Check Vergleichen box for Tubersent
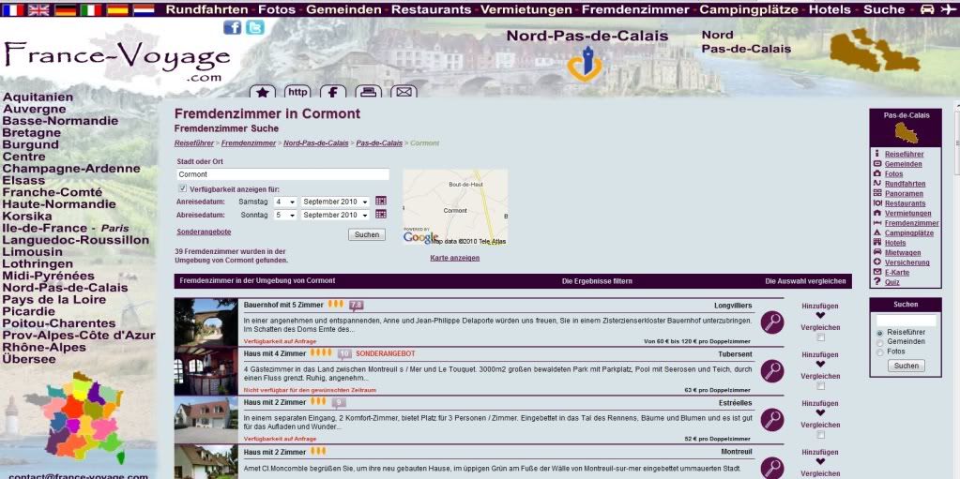960x479 pixels. (821, 386)
